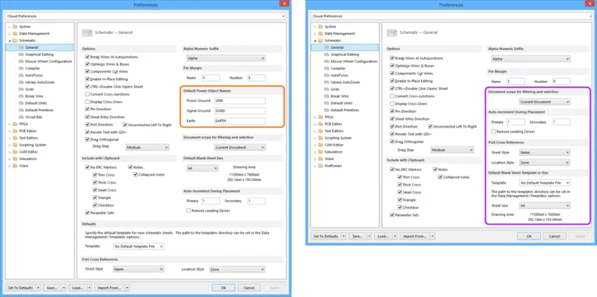This screenshot has width=597, height=297.
Task: Toggle Parameter Sets checkbox in right window
Action: pyautogui.click(x=392, y=215)
